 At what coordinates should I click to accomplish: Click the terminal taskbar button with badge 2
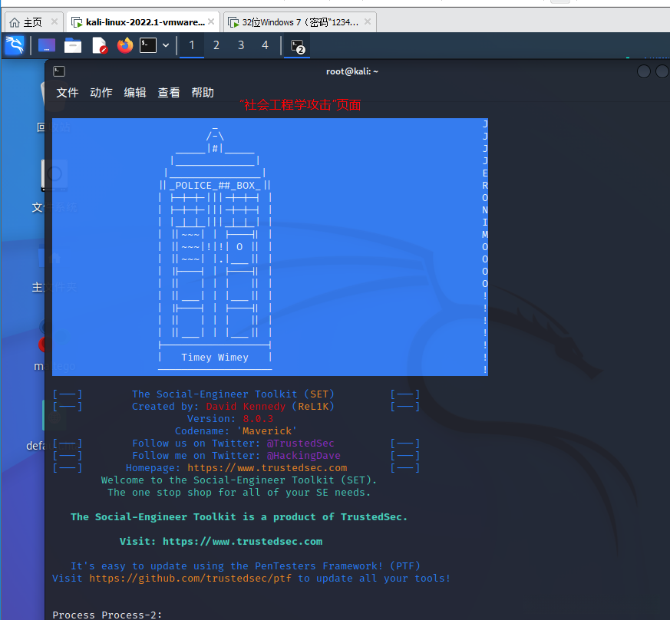click(x=297, y=46)
